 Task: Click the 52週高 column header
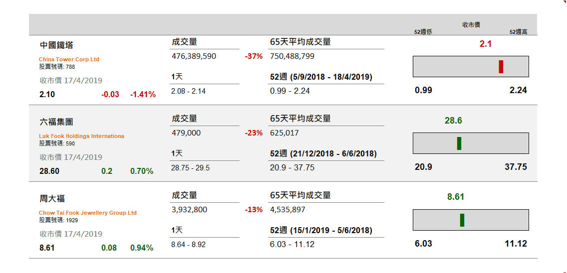[x=518, y=32]
